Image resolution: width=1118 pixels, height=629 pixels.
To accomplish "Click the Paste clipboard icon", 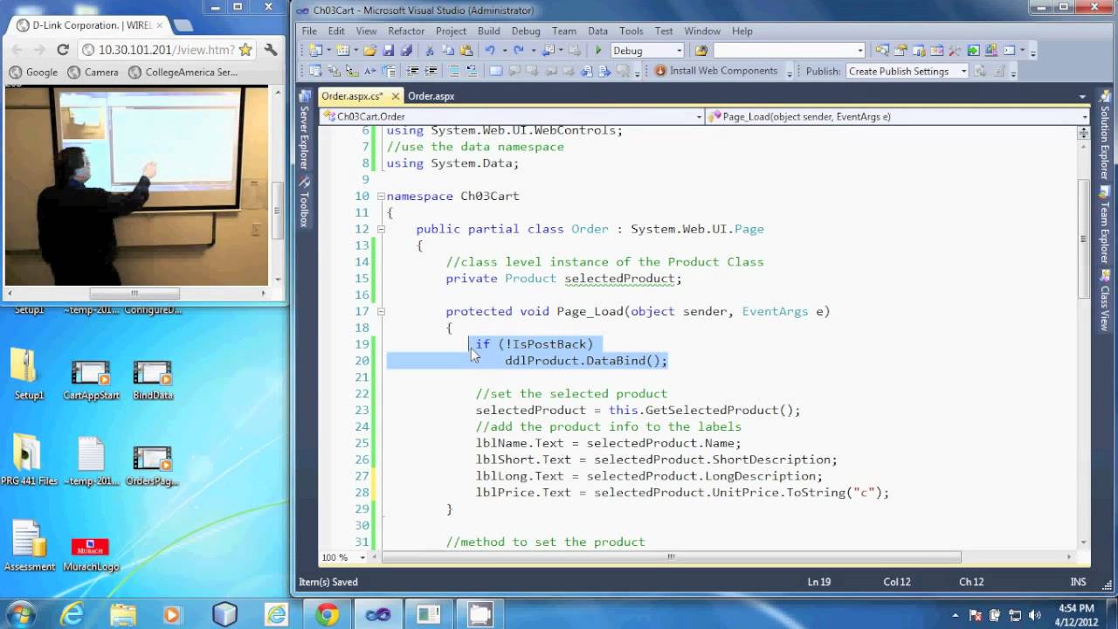I will pos(466,51).
